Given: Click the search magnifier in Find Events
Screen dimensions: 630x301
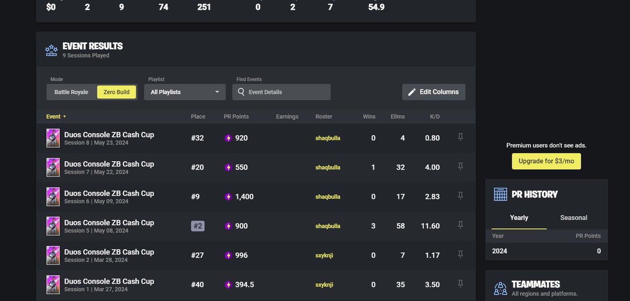Looking at the screenshot, I should pyautogui.click(x=241, y=92).
